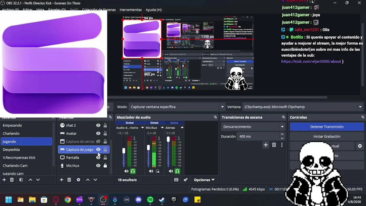Screen dimensions: 366x206
Task: Toggle desktop audio monitoring headphones
Action: point(133,171)
